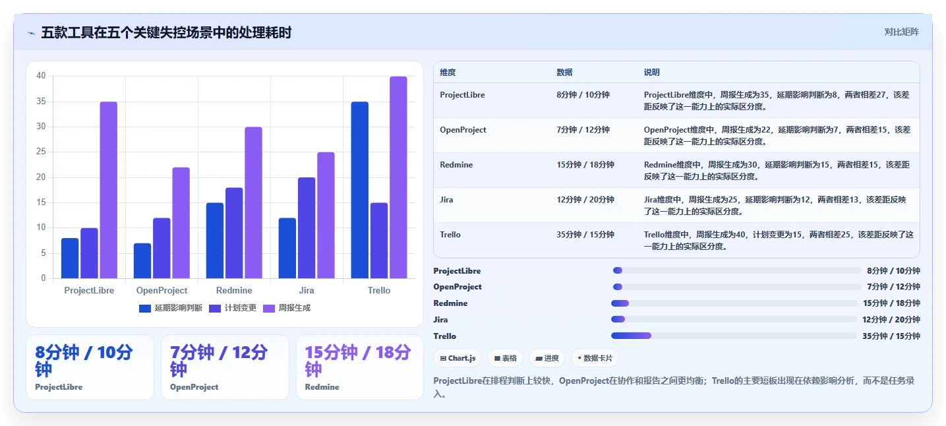Click the lightning icon beside the title
Screen dimensions: 946x426
(x=31, y=33)
